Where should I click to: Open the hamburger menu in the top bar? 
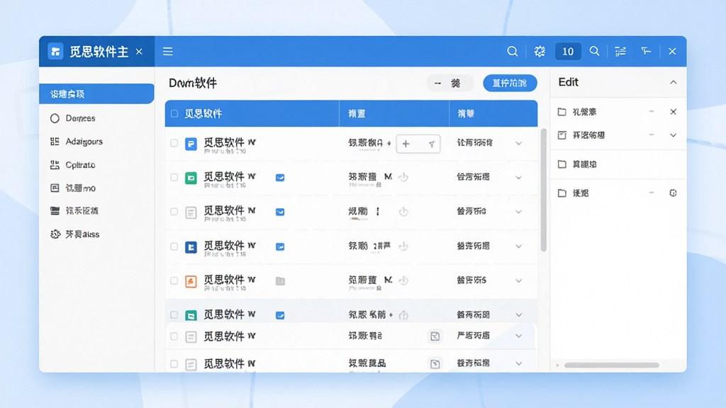(x=167, y=51)
